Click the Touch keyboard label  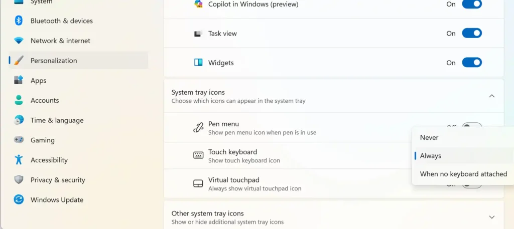point(232,152)
